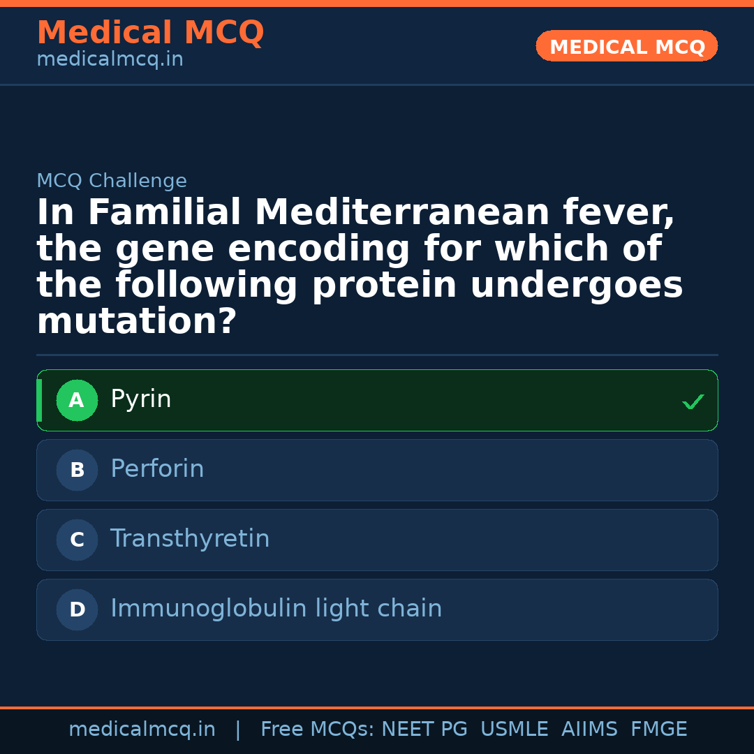The height and width of the screenshot is (754, 754).
Task: Choose the Perforin answer option
Action: click(x=157, y=469)
